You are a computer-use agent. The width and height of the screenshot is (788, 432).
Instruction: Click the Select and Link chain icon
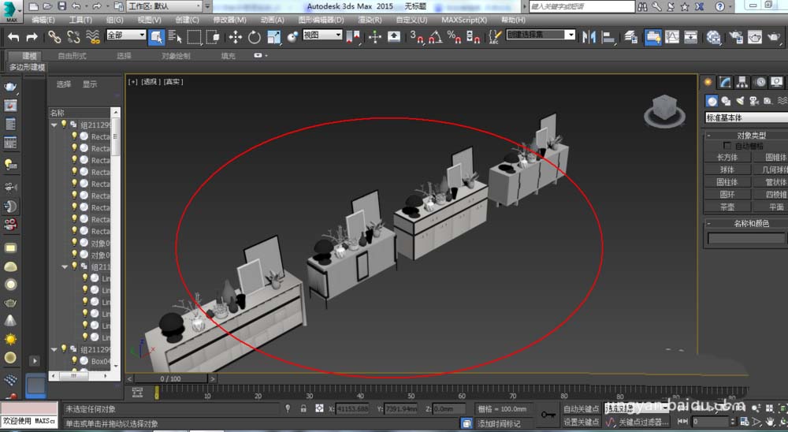(x=54, y=37)
